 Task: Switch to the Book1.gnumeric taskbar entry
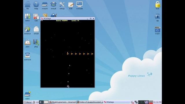click(x=62, y=102)
